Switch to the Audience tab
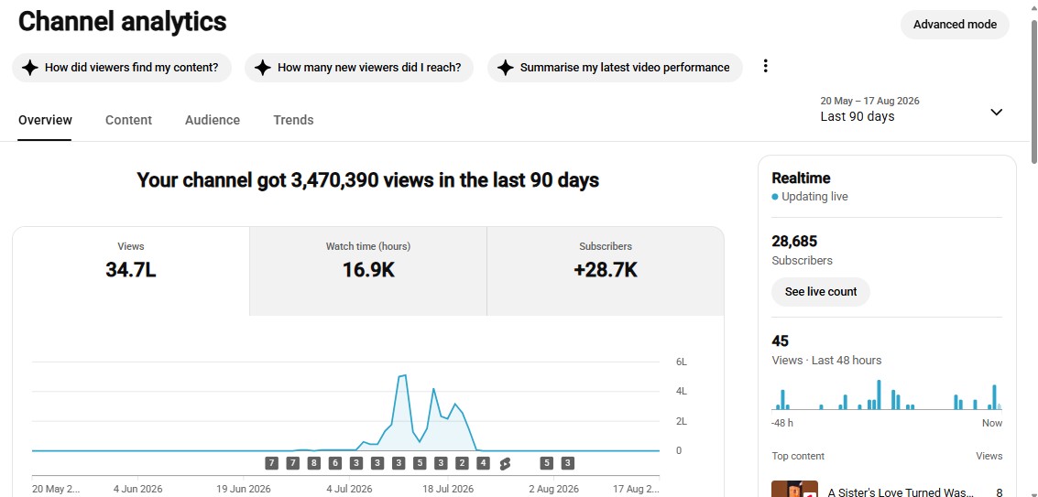 click(213, 120)
